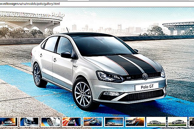
Task: Click the Polo GT license plate
Action: pyautogui.click(x=146, y=87)
